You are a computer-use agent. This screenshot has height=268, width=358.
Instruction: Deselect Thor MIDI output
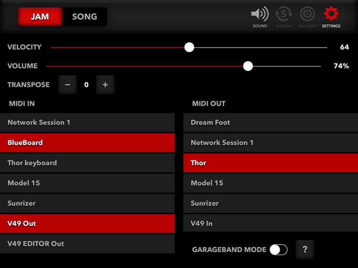(271, 163)
